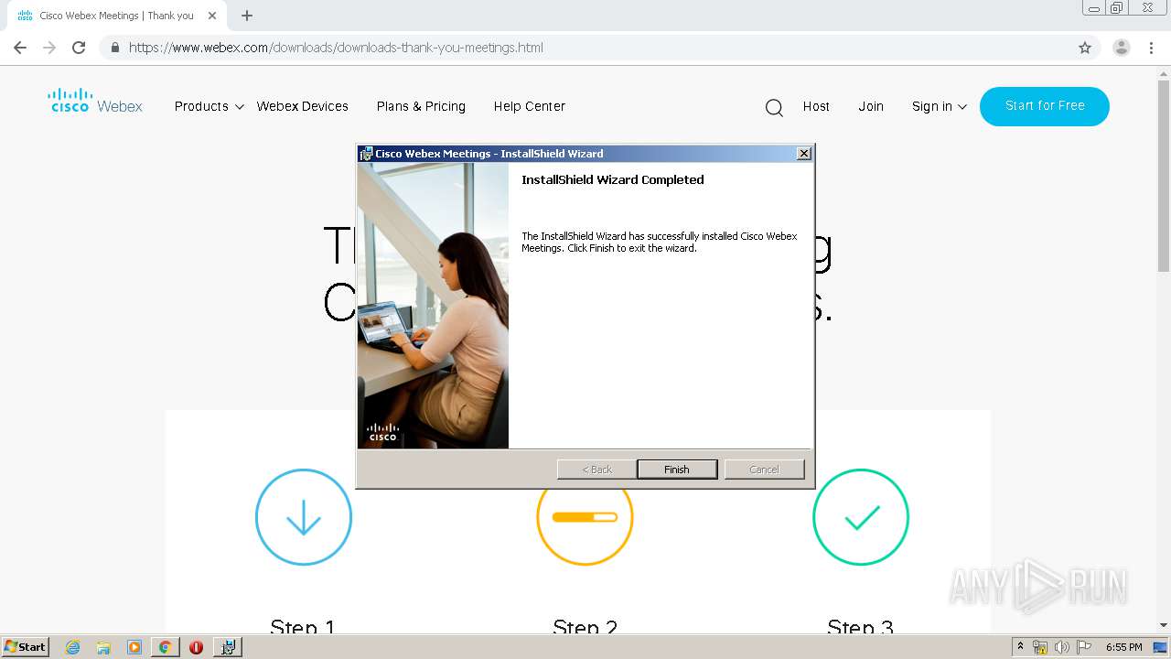Click the address bar URL
The height and width of the screenshot is (659, 1171).
coord(336,48)
